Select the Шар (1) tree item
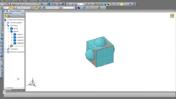Viewport: 176px width, 99px height. pyautogui.click(x=20, y=34)
